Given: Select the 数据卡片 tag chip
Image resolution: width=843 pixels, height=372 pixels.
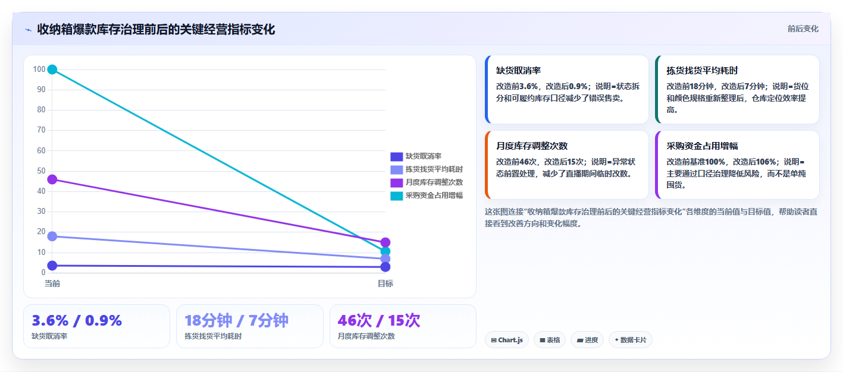Looking at the screenshot, I should [x=631, y=340].
